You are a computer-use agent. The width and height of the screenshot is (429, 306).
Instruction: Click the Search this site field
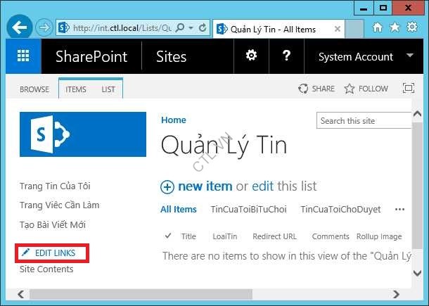(x=363, y=121)
